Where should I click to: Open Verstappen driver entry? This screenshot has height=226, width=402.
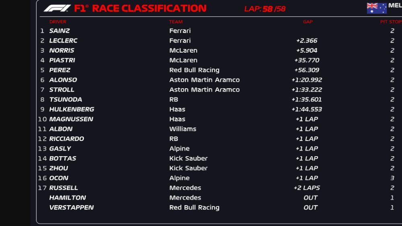(71, 208)
